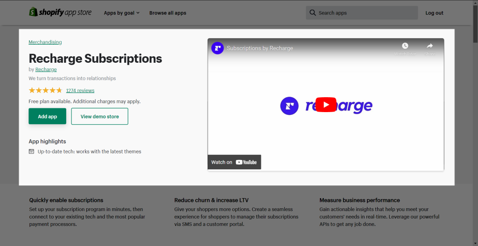Image resolution: width=478 pixels, height=246 pixels.
Task: Focus the Search apps field
Action: point(362,13)
